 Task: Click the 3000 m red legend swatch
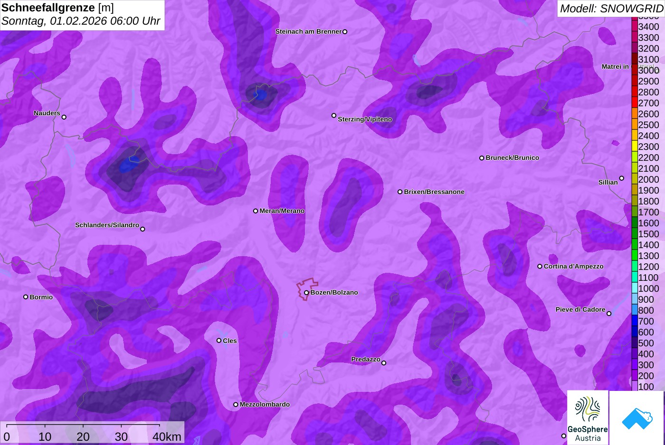pos(635,70)
